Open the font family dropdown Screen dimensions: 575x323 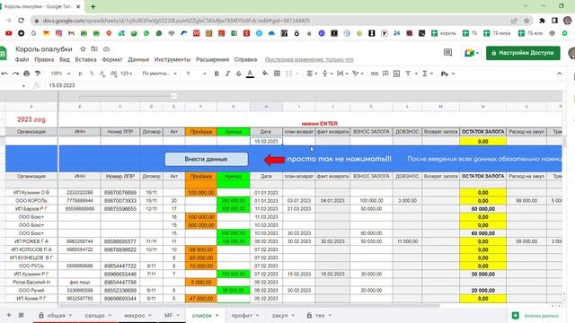[x=160, y=74]
